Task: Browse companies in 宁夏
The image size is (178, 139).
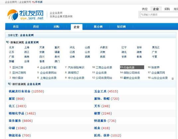Action: coord(154,57)
